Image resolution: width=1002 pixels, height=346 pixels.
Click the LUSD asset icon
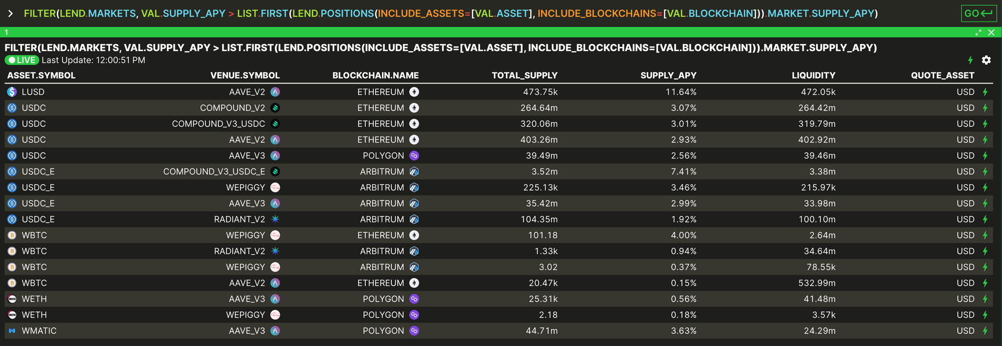(x=12, y=92)
